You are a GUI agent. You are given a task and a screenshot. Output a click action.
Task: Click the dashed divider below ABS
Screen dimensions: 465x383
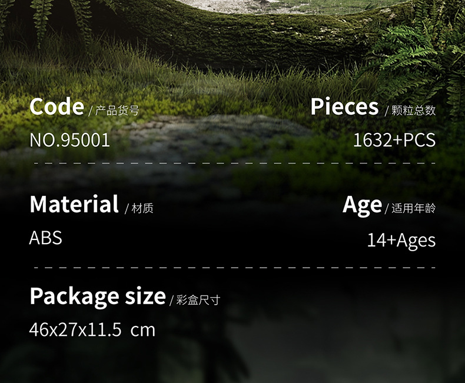pyautogui.click(x=234, y=267)
